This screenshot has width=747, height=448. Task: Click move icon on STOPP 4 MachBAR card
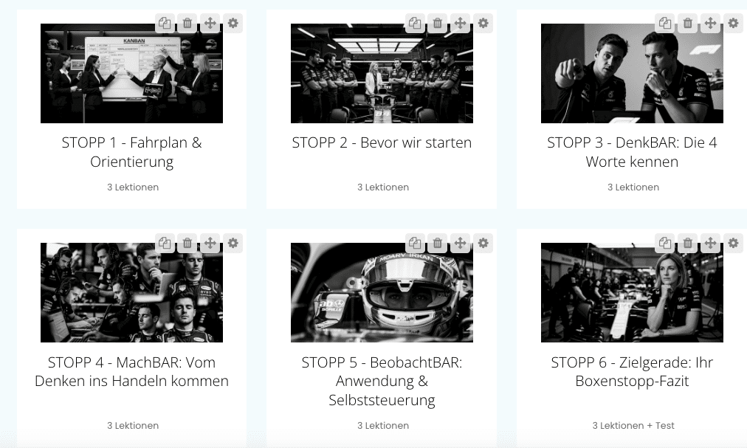210,243
